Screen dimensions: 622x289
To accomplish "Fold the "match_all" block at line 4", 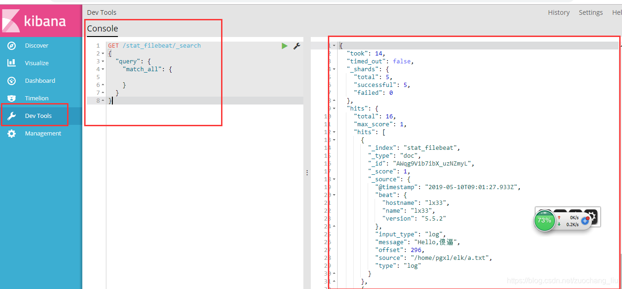I will click(103, 69).
